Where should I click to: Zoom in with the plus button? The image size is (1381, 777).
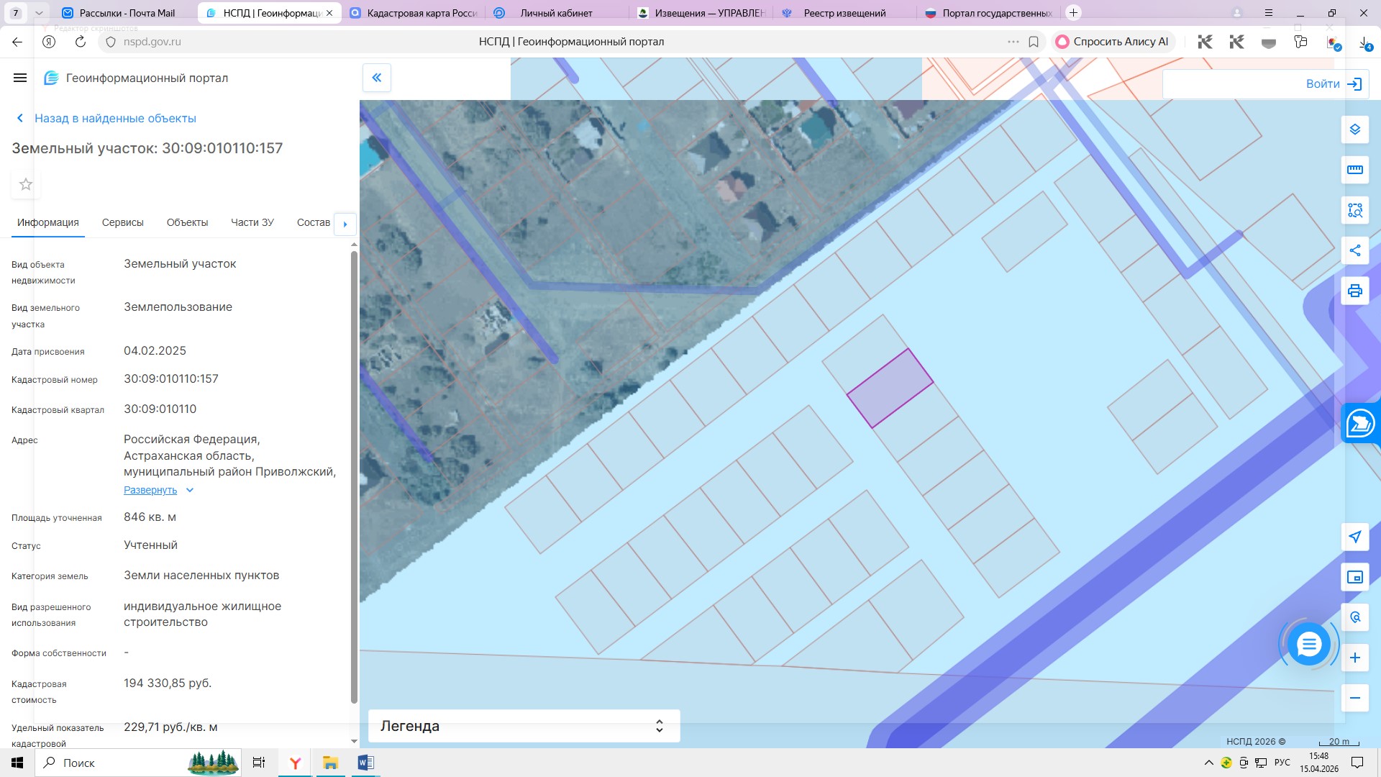point(1354,658)
